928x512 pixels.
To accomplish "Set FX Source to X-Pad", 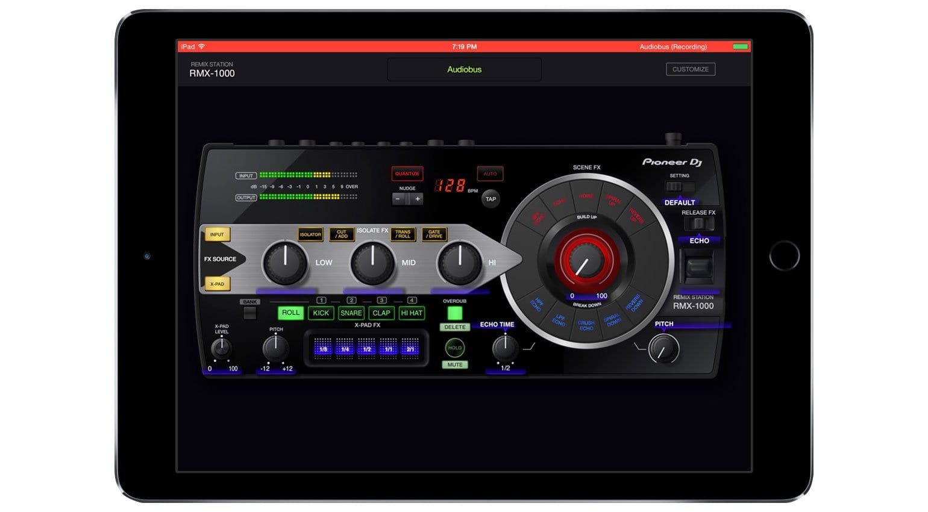I will [x=217, y=283].
